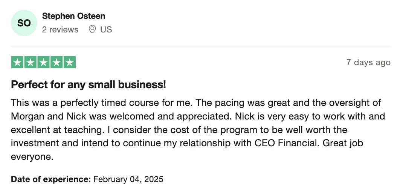The image size is (403, 190).
Task: Select the US location label
Action: [106, 29]
